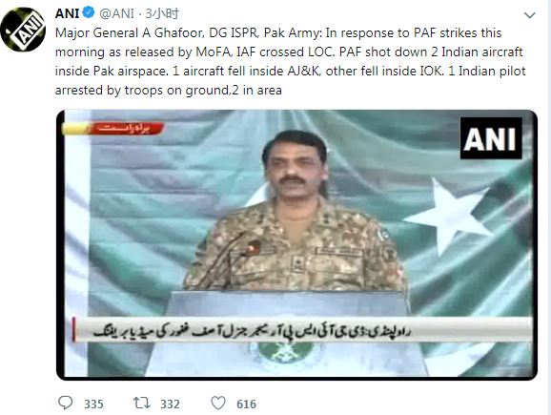Image resolution: width=551 pixels, height=415 pixels.
Task: Expand the tweet options chevron
Action: (529, 15)
